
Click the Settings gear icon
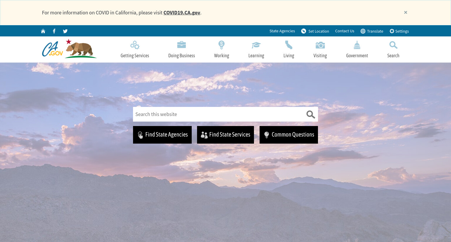pyautogui.click(x=392, y=31)
